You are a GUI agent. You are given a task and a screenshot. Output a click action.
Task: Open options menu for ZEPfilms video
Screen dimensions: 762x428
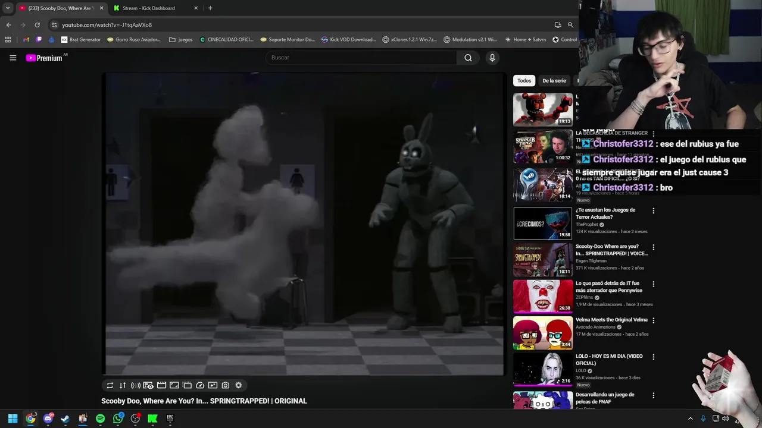pos(653,284)
